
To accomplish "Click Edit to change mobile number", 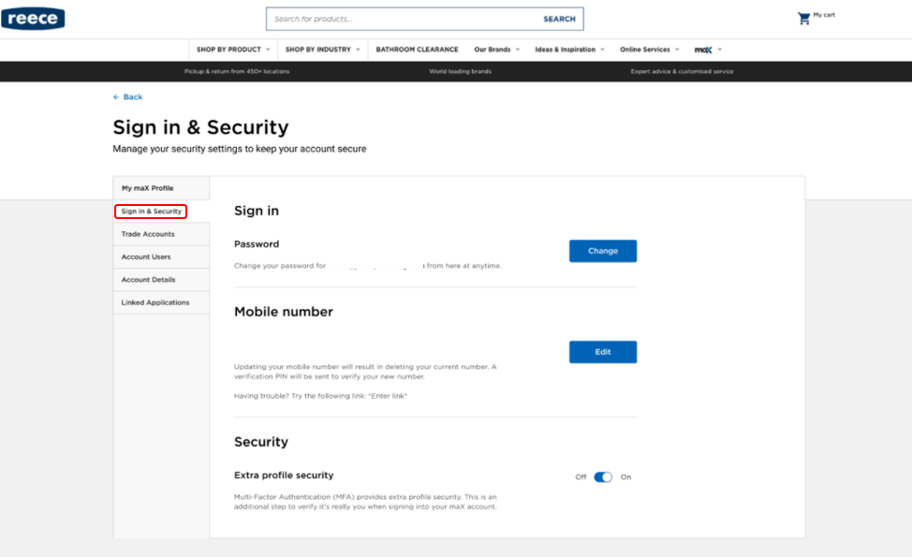I will coord(602,351).
